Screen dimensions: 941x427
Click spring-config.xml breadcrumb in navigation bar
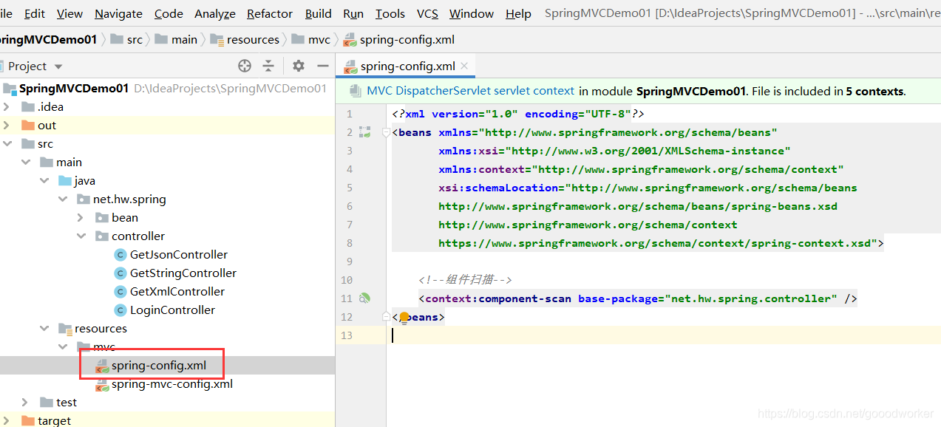point(399,39)
